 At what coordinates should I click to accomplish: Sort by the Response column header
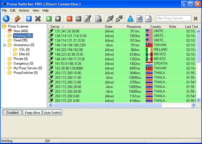(x=134, y=26)
